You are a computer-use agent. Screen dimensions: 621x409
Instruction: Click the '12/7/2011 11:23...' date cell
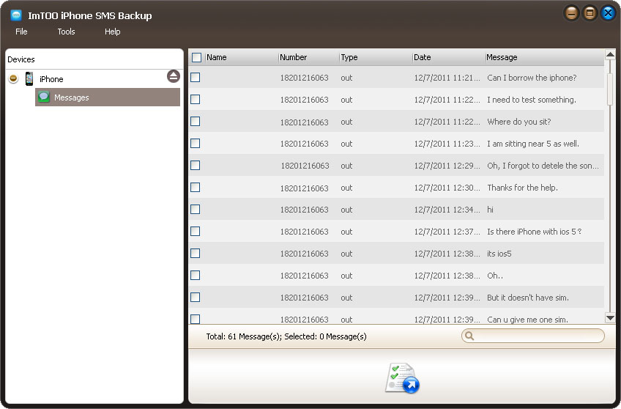pyautogui.click(x=447, y=144)
